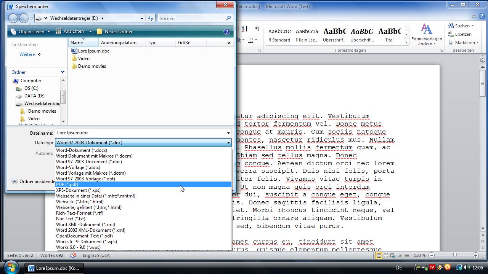Click the zoom slider handle
This screenshot has height=274, width=488.
pos(454,255)
